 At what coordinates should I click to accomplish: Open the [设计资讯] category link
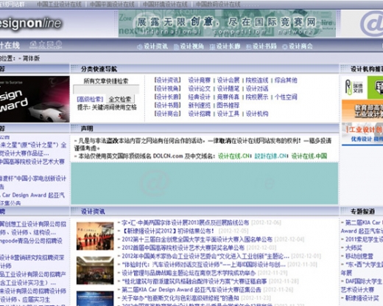(167, 80)
